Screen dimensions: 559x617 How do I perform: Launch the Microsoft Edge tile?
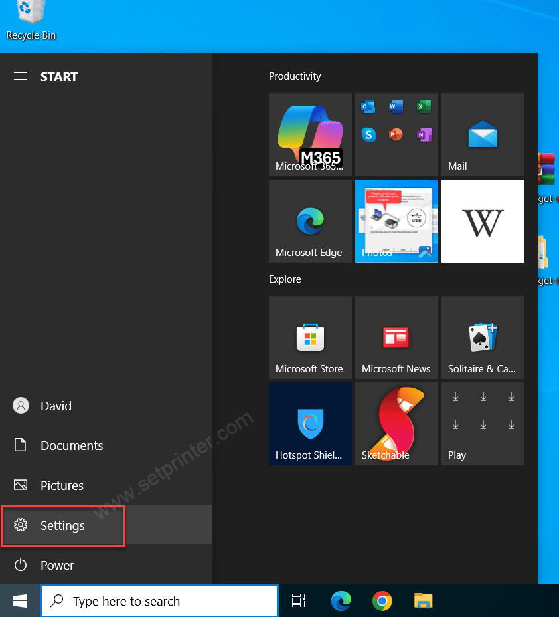pyautogui.click(x=310, y=221)
